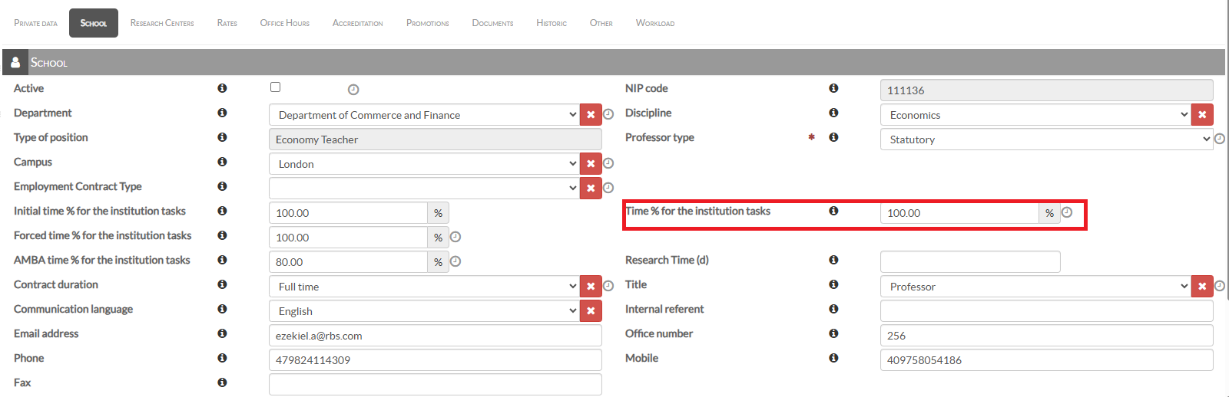Click the Research Time (d) input field
This screenshot has width=1229, height=397.
pos(969,262)
